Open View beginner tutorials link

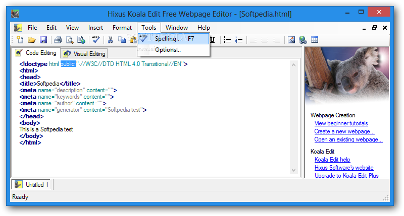[x=341, y=123]
